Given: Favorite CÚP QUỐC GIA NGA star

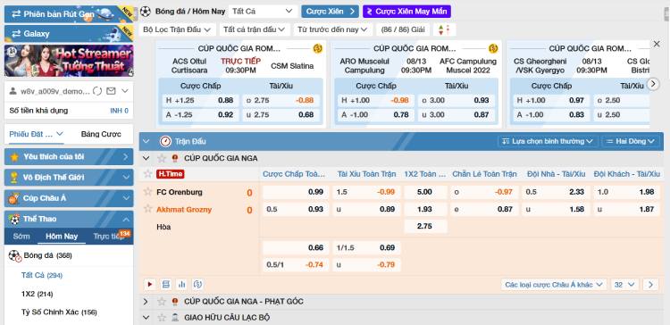Looking at the screenshot, I should point(162,158).
